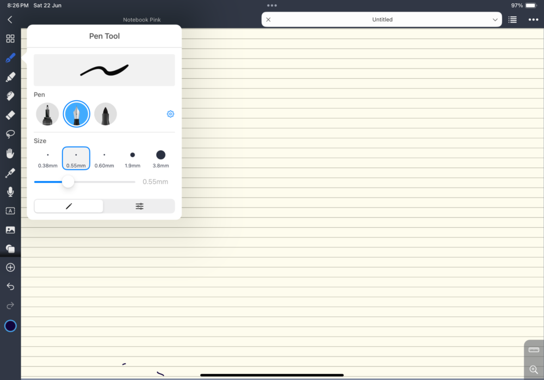The image size is (544, 380).
Task: Open pen advanced settings via gear icon
Action: 170,114
